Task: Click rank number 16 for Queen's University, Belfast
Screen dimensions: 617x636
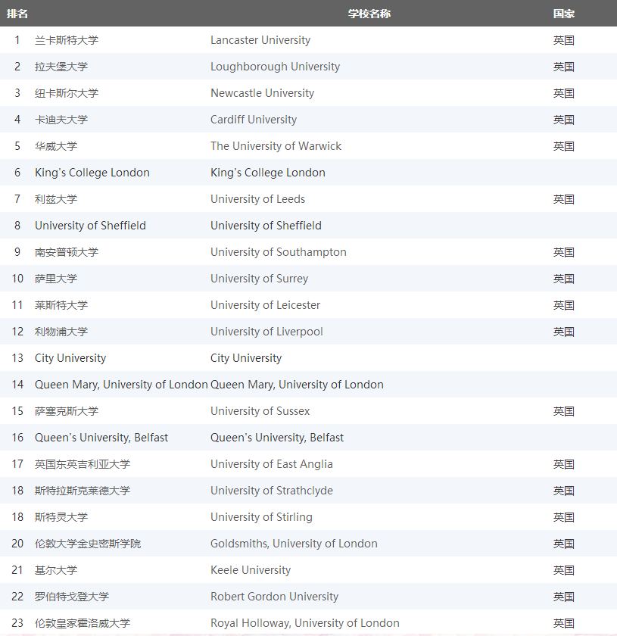Action: tap(17, 438)
